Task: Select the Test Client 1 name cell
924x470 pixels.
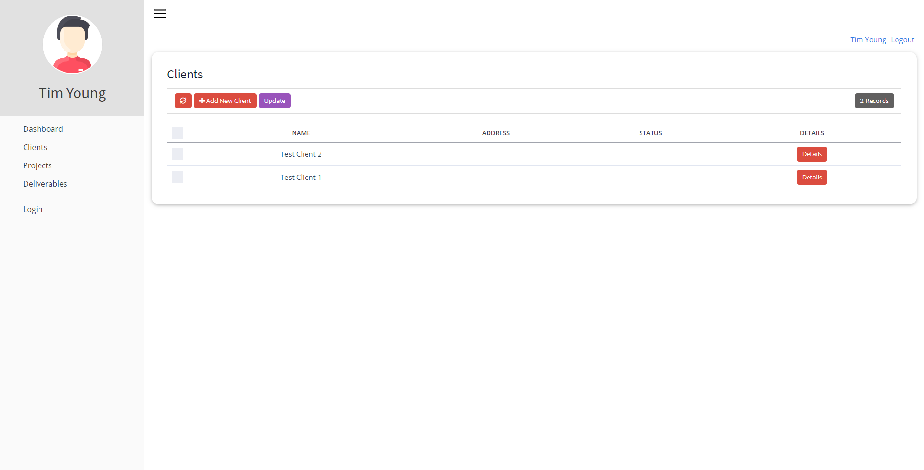Action: coord(301,178)
